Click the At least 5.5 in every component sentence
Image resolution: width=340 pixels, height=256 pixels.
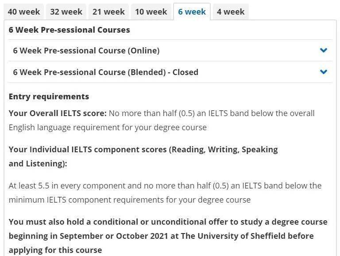pos(165,186)
